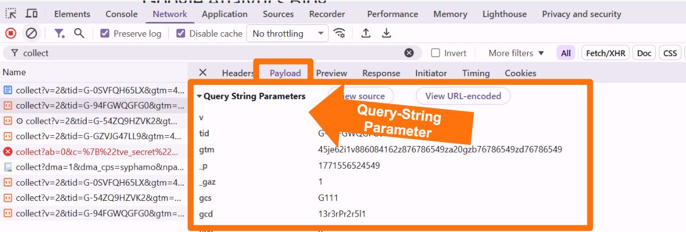Select failed red request collect?ab=0

point(94,152)
